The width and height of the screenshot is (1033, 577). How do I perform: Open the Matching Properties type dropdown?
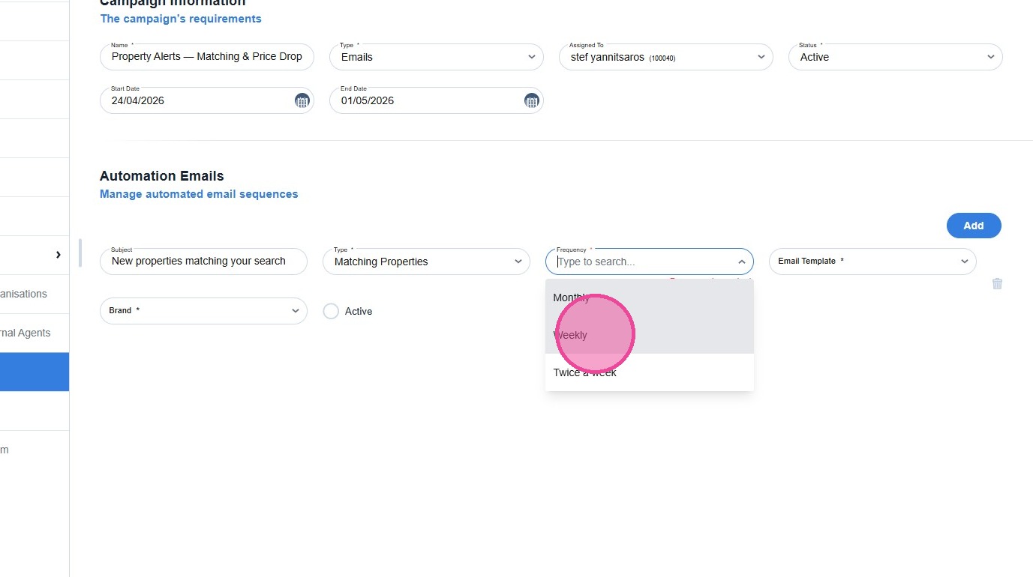click(426, 262)
